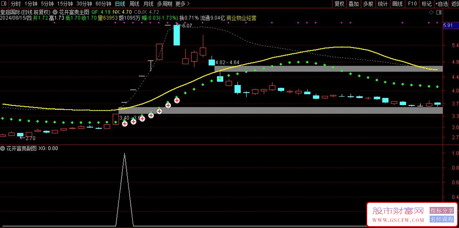
Task: Expand the 更多 more periods menu
Action: 182,4
